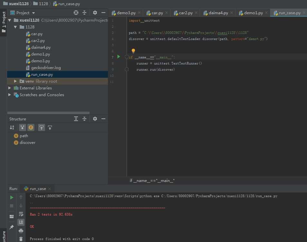The height and width of the screenshot is (242, 307).
Task: Hide the Structure panel with minus icon
Action: click(103, 119)
